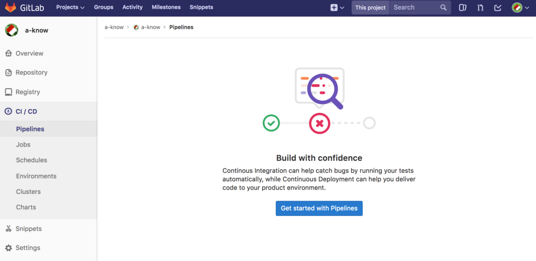Viewport: 536px width, 261px height.
Task: Open Milestones in the top bar
Action: [166, 7]
